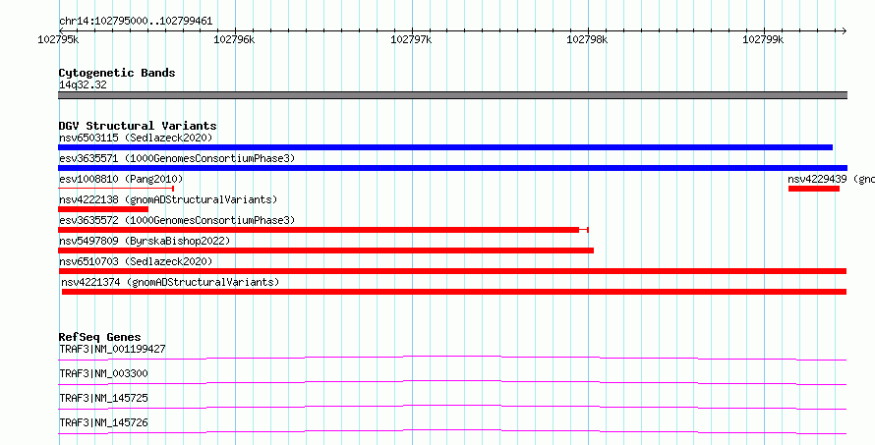This screenshot has width=875, height=445.
Task: Click the TRAF3|NM_003300 transcript line
Action: pos(452,382)
